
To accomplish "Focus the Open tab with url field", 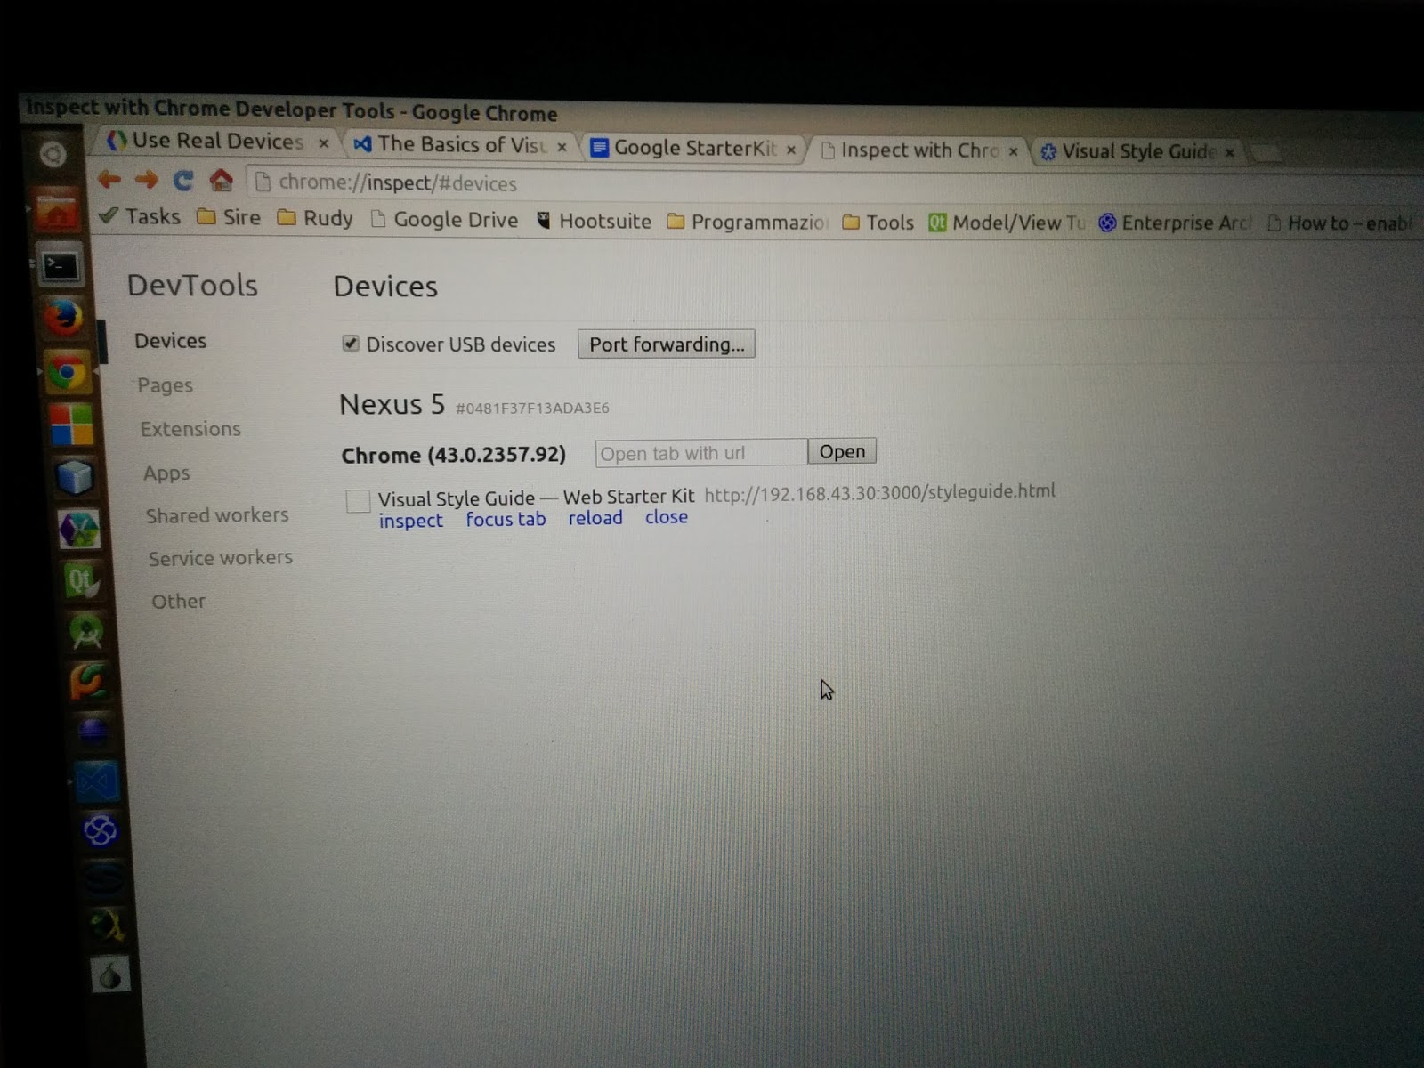I will click(x=701, y=452).
